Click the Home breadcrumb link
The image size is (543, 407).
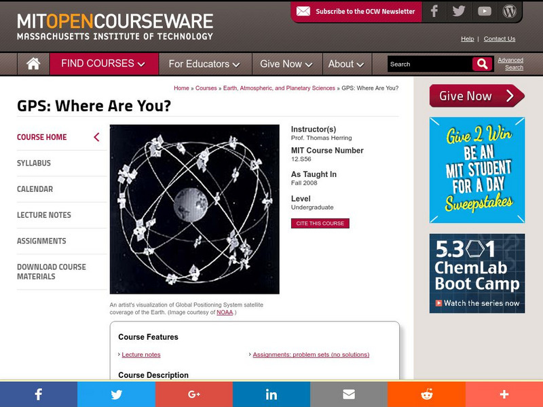click(181, 88)
